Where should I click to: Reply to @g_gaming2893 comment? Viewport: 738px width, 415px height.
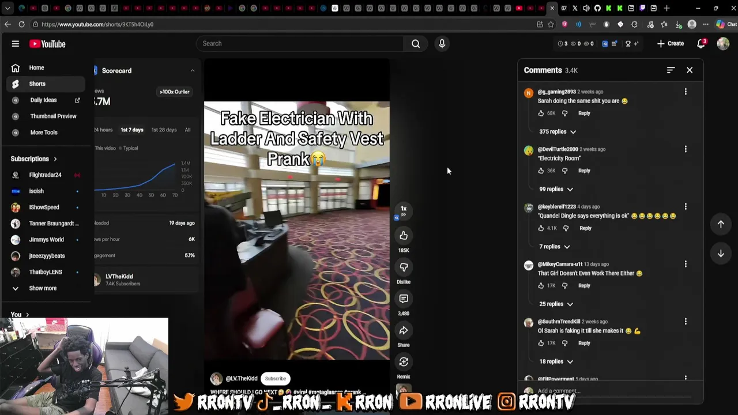584,114
